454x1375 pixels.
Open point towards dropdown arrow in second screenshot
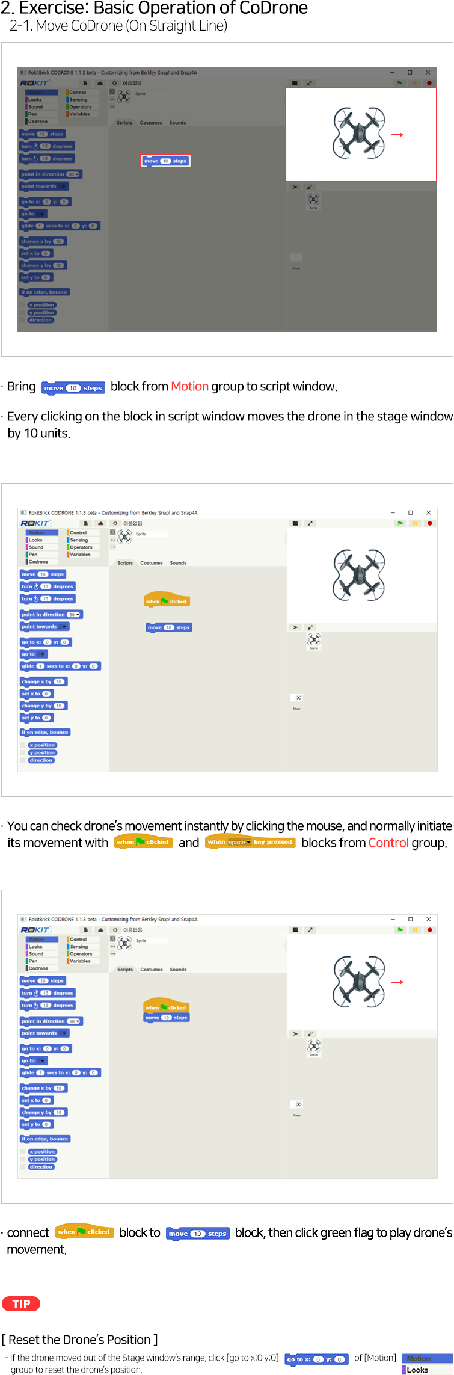[64, 627]
